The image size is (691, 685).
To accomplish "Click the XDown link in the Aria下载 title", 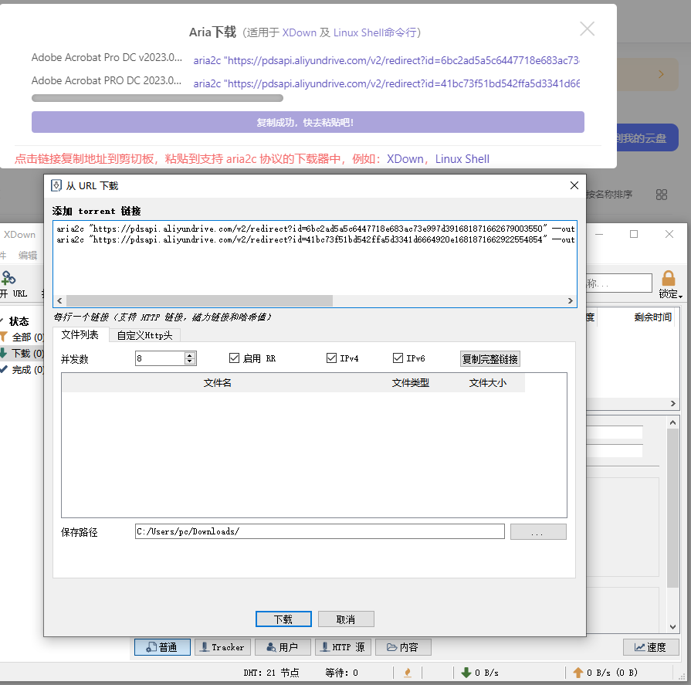I will click(x=300, y=32).
